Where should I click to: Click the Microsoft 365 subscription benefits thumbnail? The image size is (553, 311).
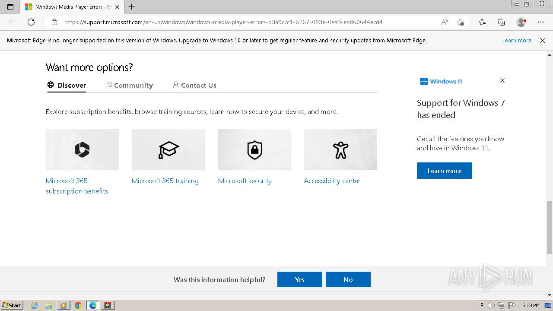(x=82, y=149)
